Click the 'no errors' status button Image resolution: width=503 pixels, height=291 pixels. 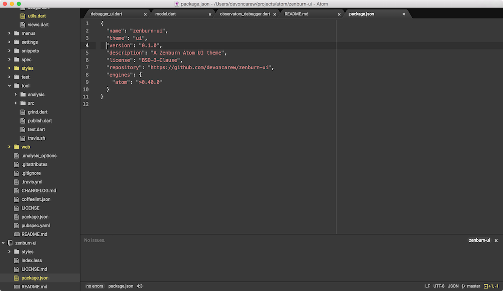click(95, 286)
